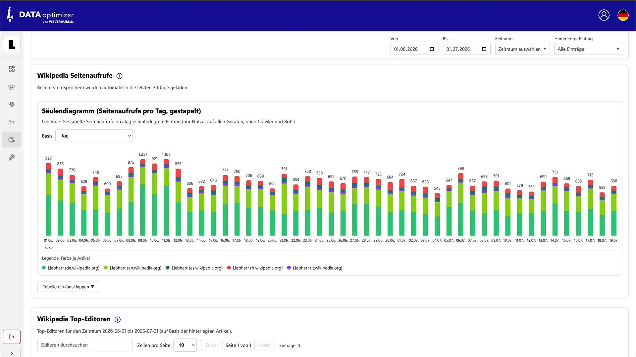This screenshot has width=636, height=357.
Task: Open the AI brain sidebar icon
Action: (x=12, y=104)
